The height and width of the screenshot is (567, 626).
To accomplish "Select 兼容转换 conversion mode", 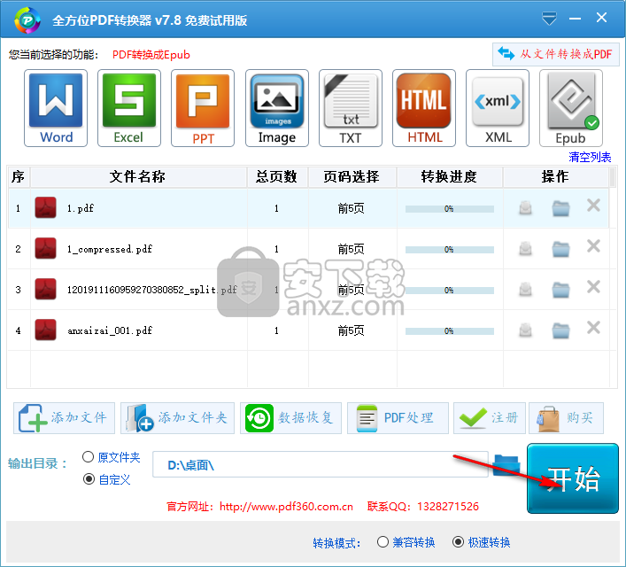I will [406, 542].
